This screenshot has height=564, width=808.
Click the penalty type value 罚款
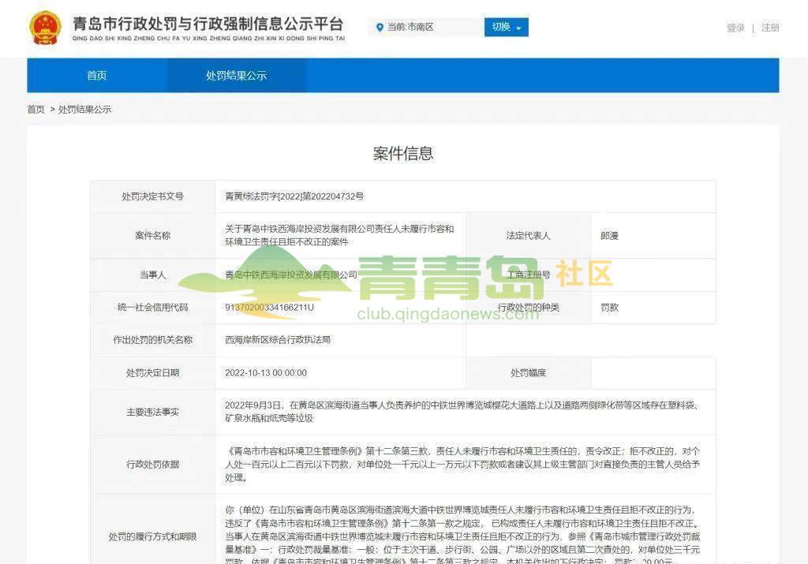(609, 308)
